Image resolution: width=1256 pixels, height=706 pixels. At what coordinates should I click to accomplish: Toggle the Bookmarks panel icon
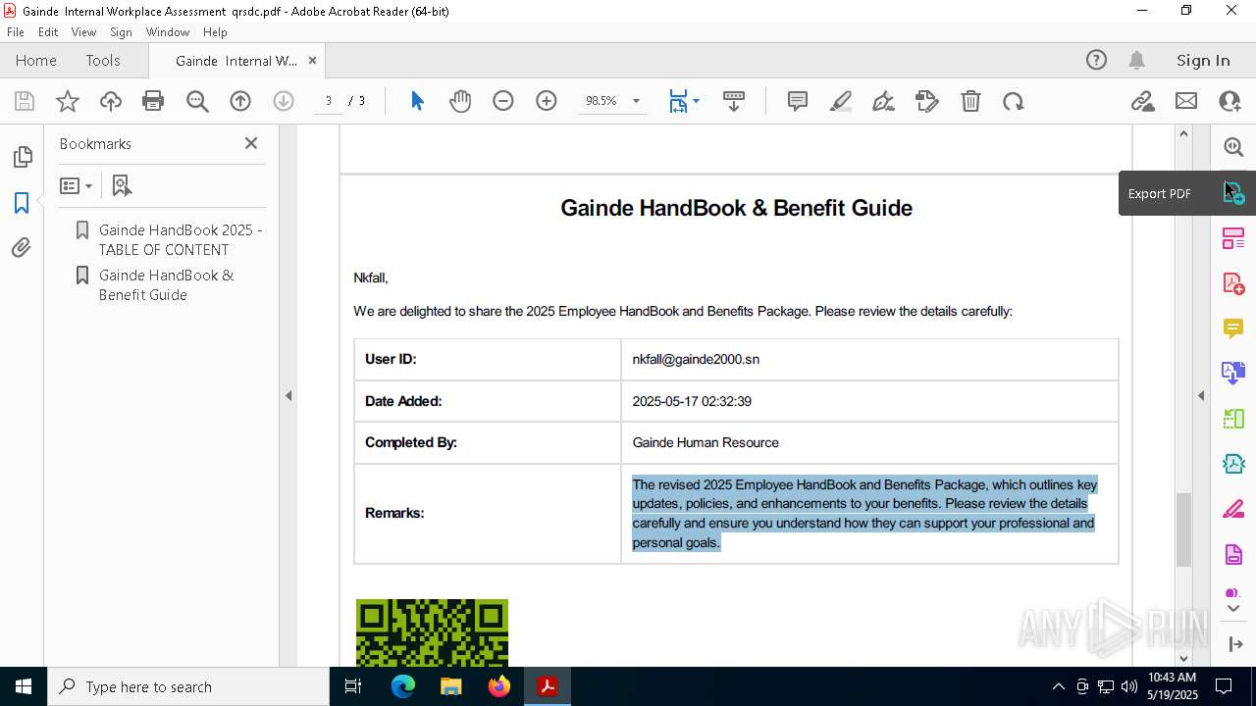click(22, 202)
